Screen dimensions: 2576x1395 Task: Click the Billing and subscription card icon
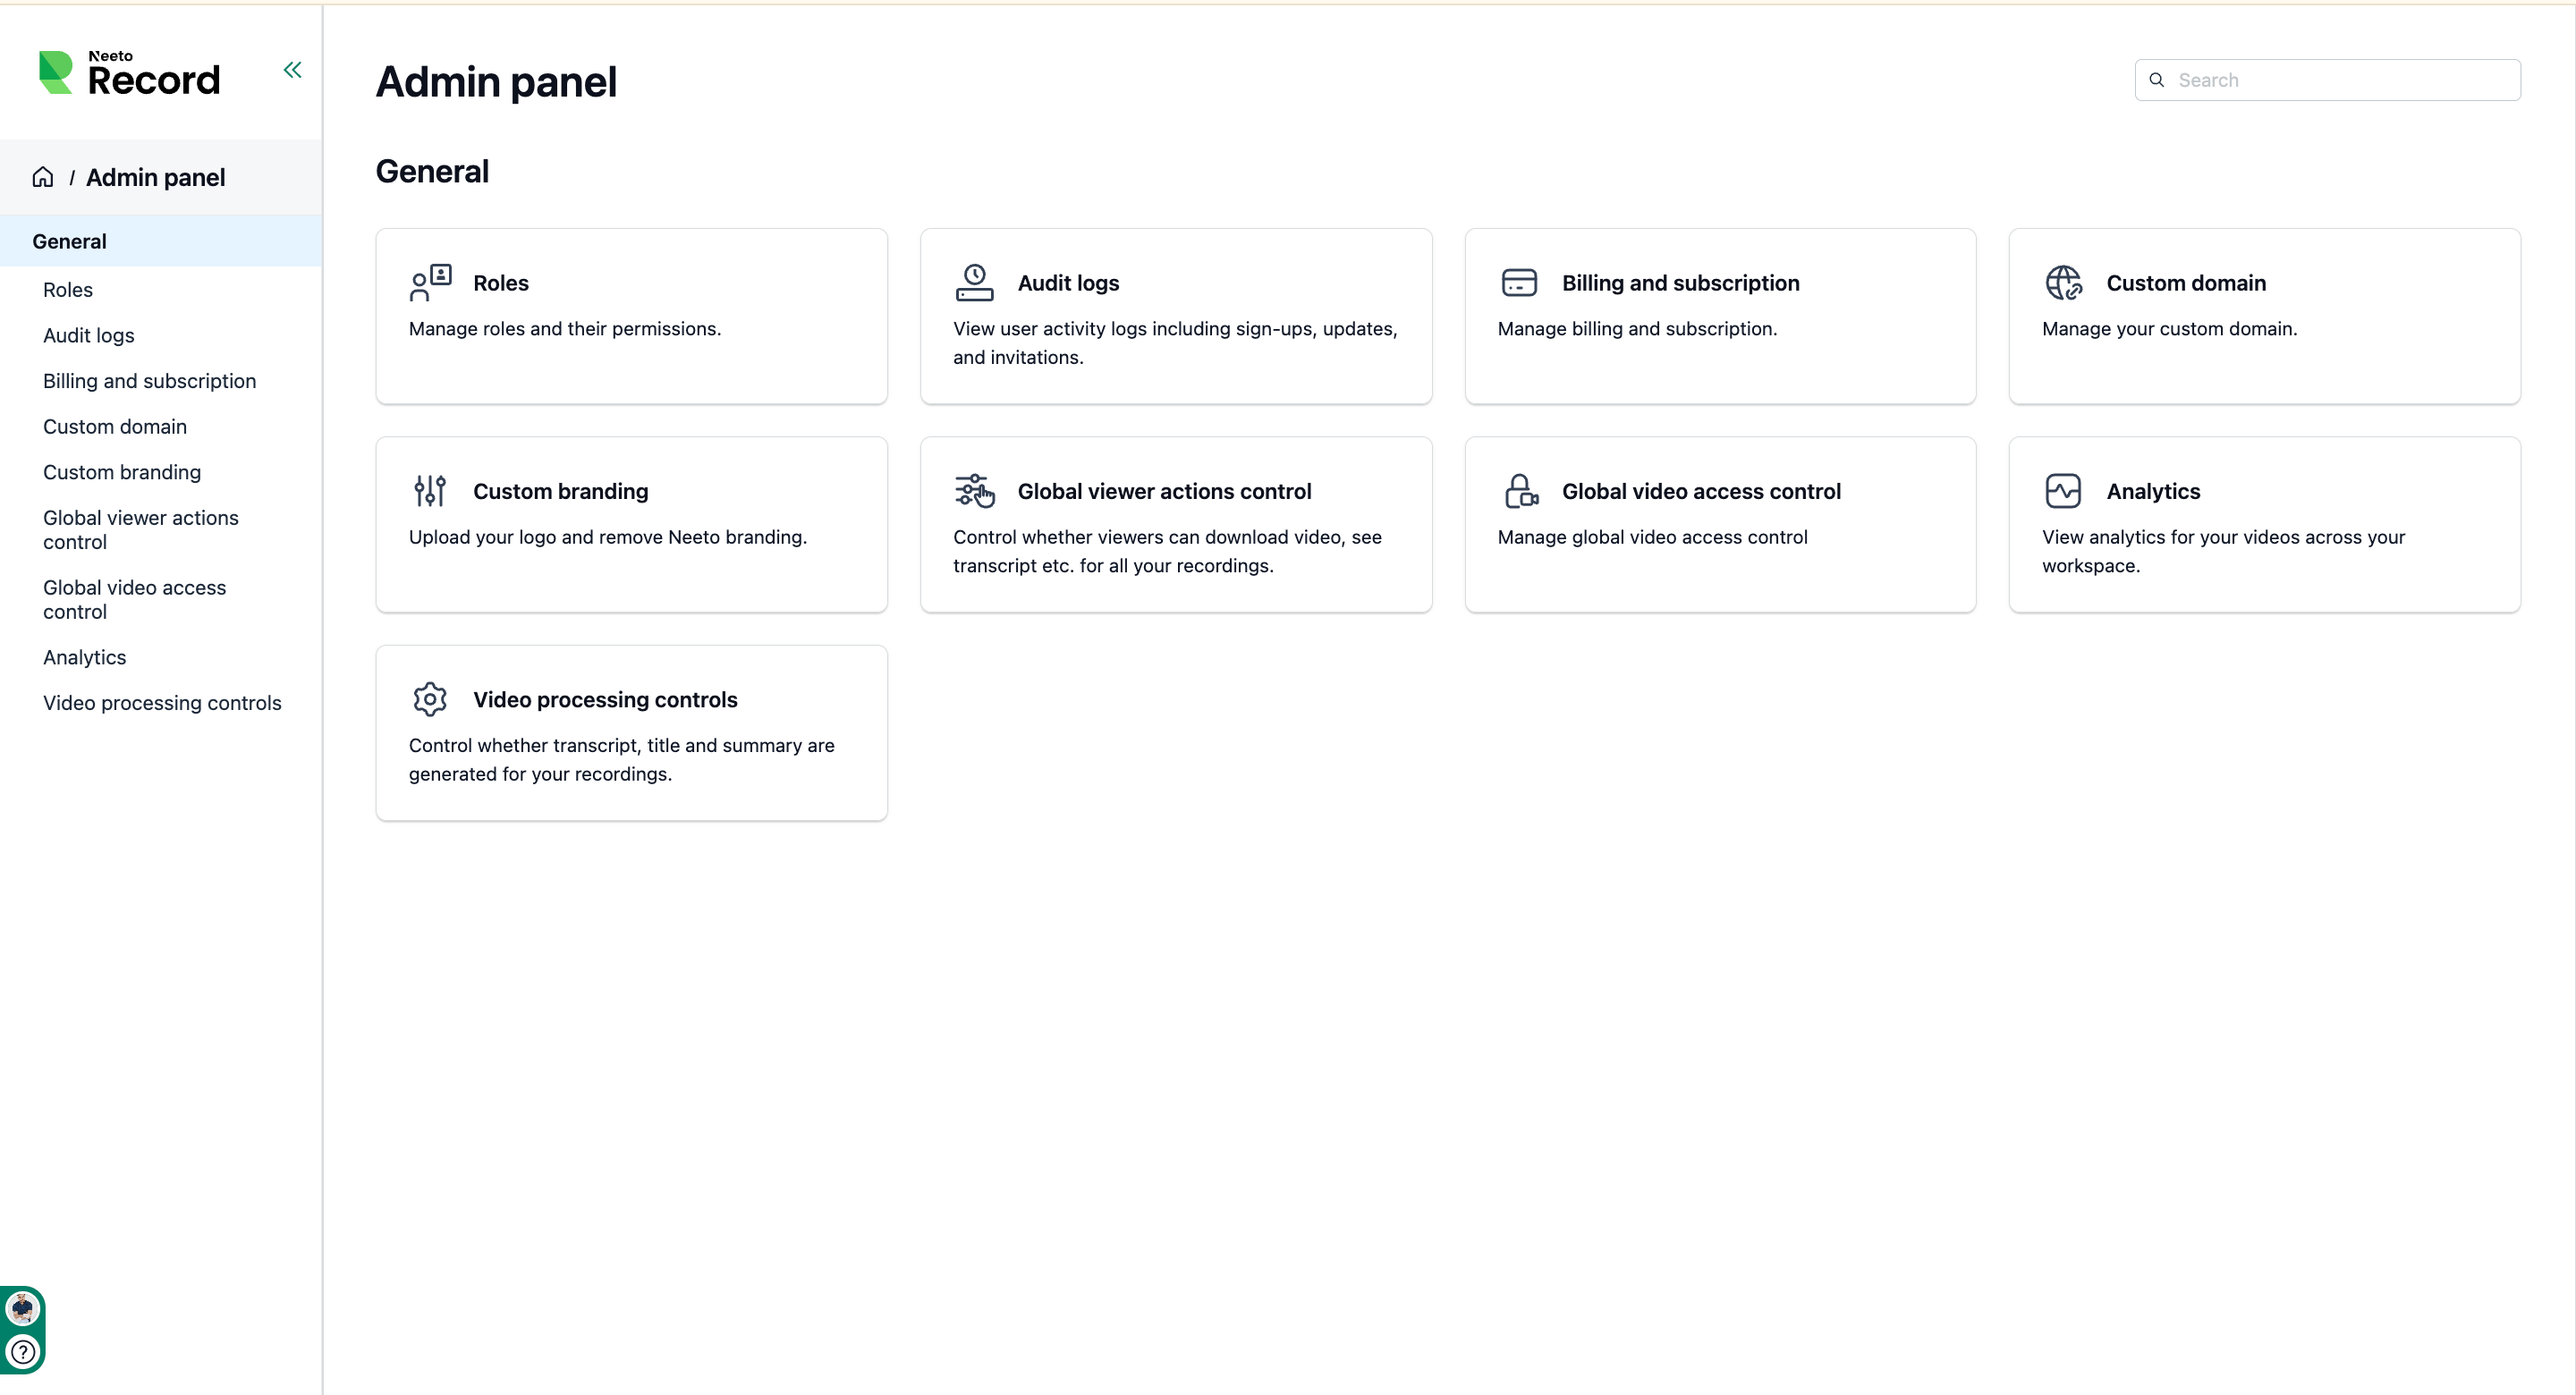point(1519,283)
